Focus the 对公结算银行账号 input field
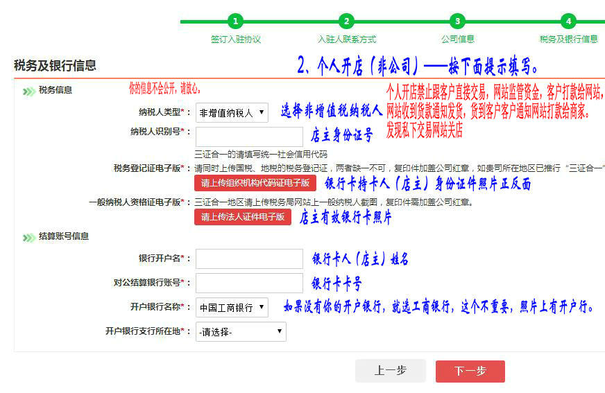Screen dimensions: 605x393 249,283
